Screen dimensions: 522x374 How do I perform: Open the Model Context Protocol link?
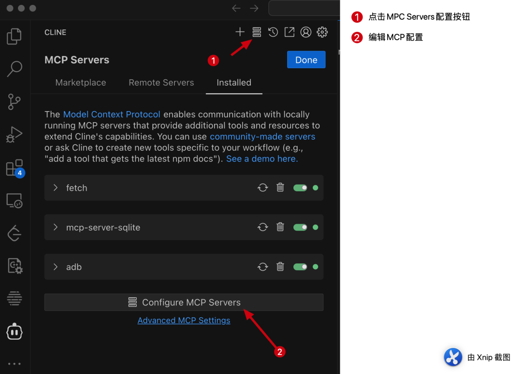112,115
